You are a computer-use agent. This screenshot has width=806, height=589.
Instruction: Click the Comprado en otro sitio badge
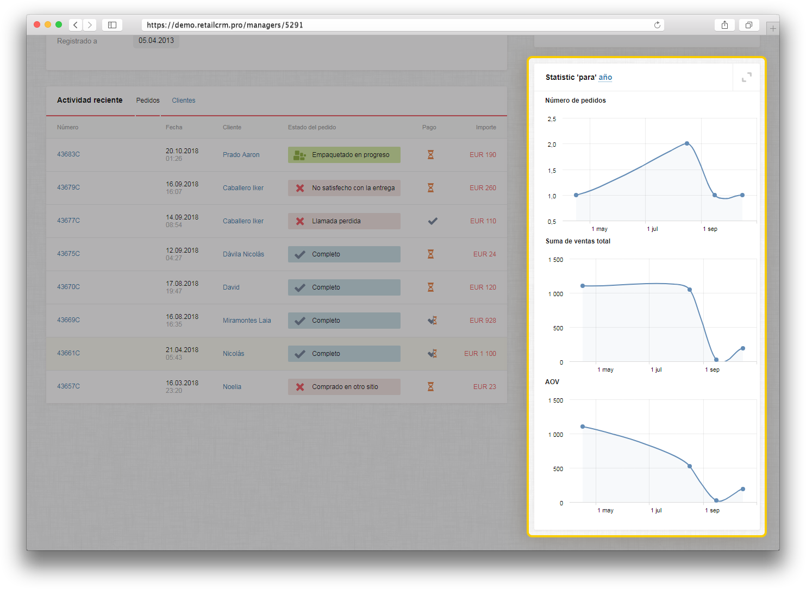[x=344, y=387]
